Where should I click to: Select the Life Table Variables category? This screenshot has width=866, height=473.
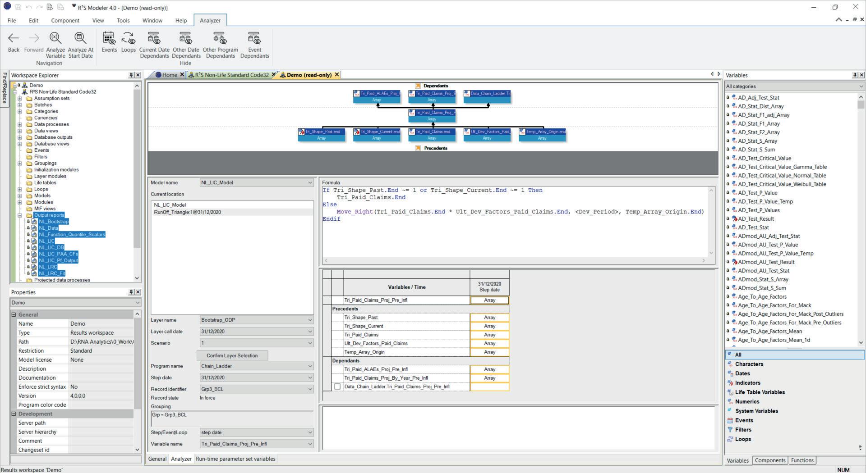coord(760,392)
